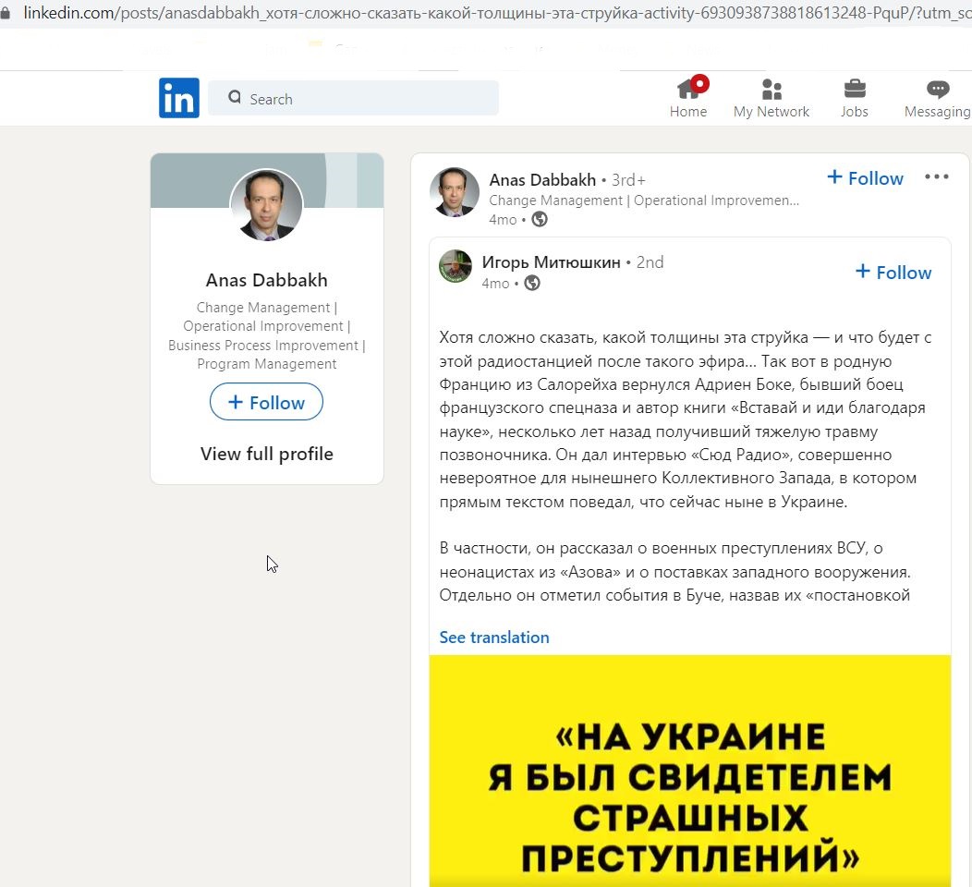Screen dimensions: 972x887
Task: Click the globe icon under Игорь Митюшкин
Action: click(x=532, y=284)
